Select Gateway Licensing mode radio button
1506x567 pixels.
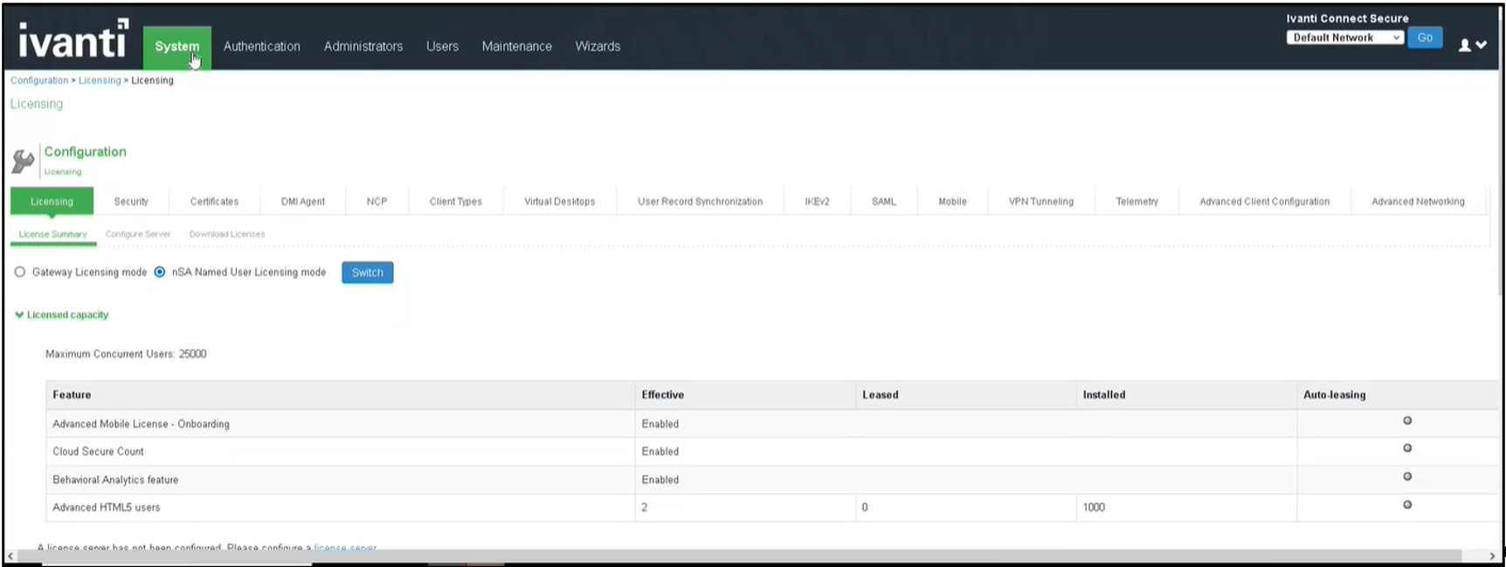20,273
